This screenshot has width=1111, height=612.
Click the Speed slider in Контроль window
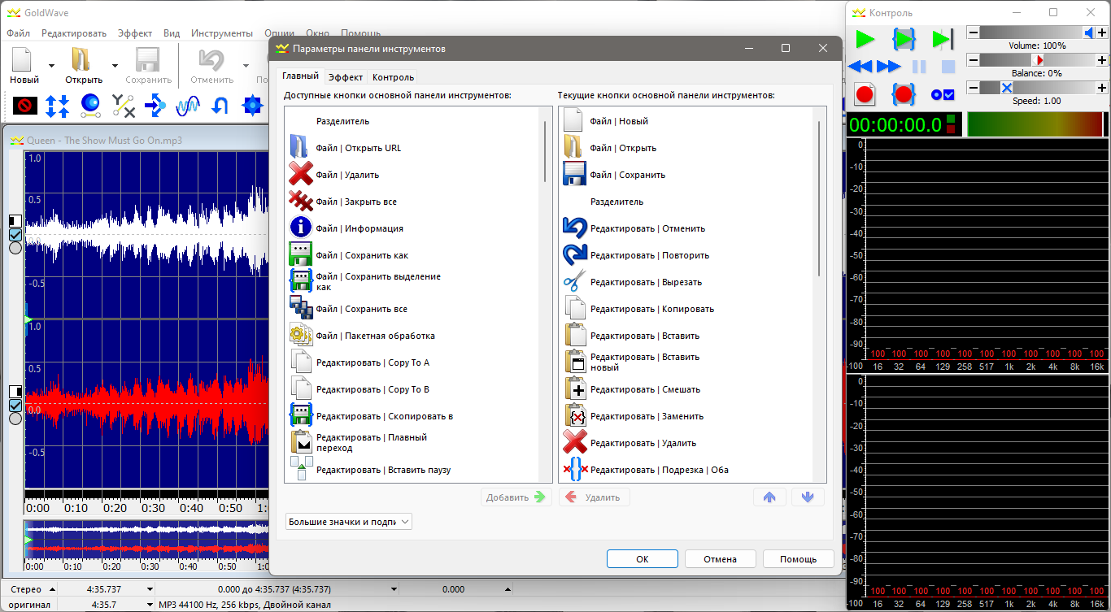click(x=1038, y=87)
